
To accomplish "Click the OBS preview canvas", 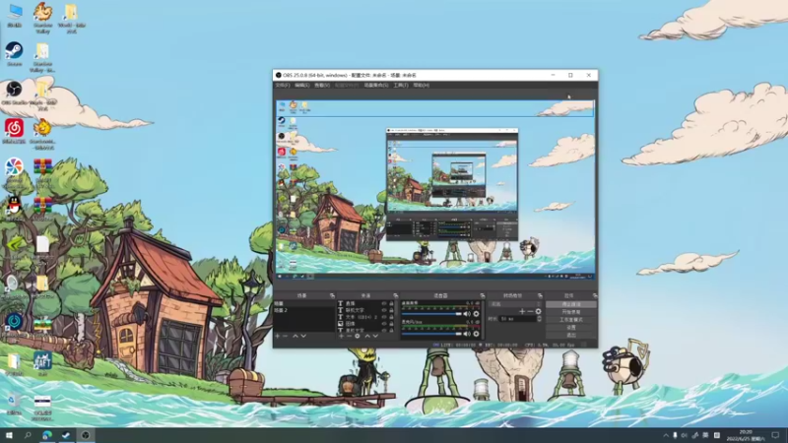I will tap(434, 189).
